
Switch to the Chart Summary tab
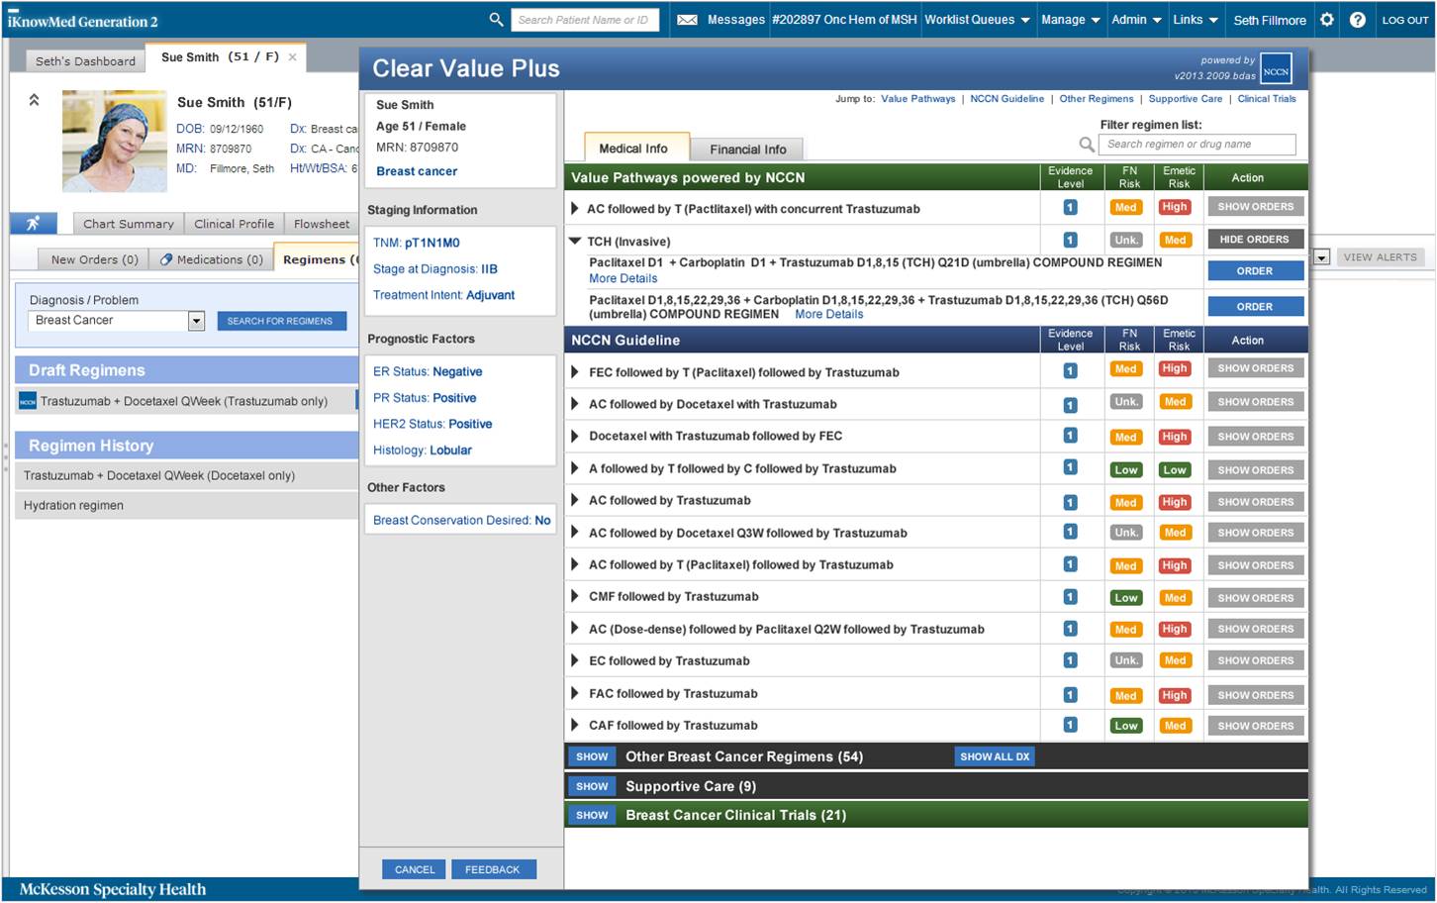pyautogui.click(x=128, y=224)
